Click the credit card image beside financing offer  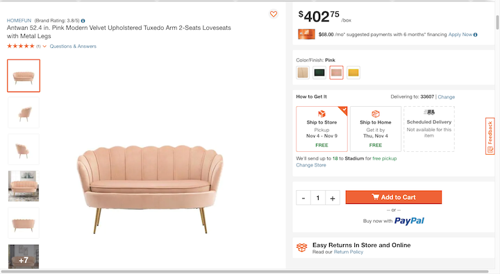coord(306,34)
